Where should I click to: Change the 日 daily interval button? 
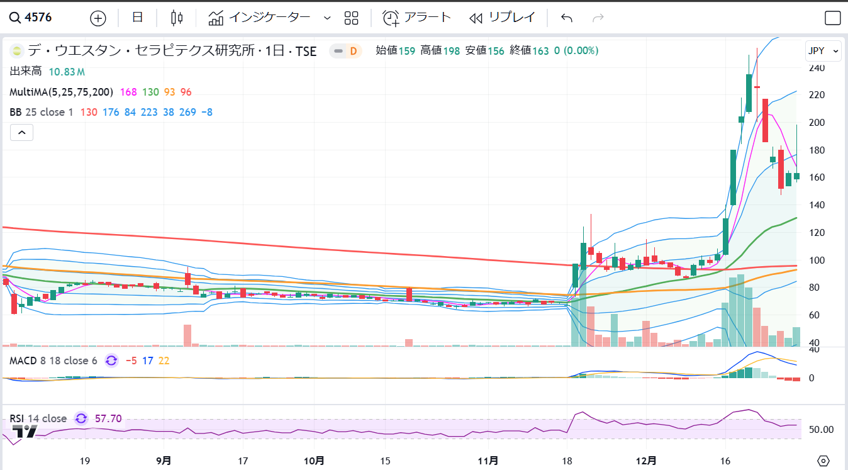point(137,18)
